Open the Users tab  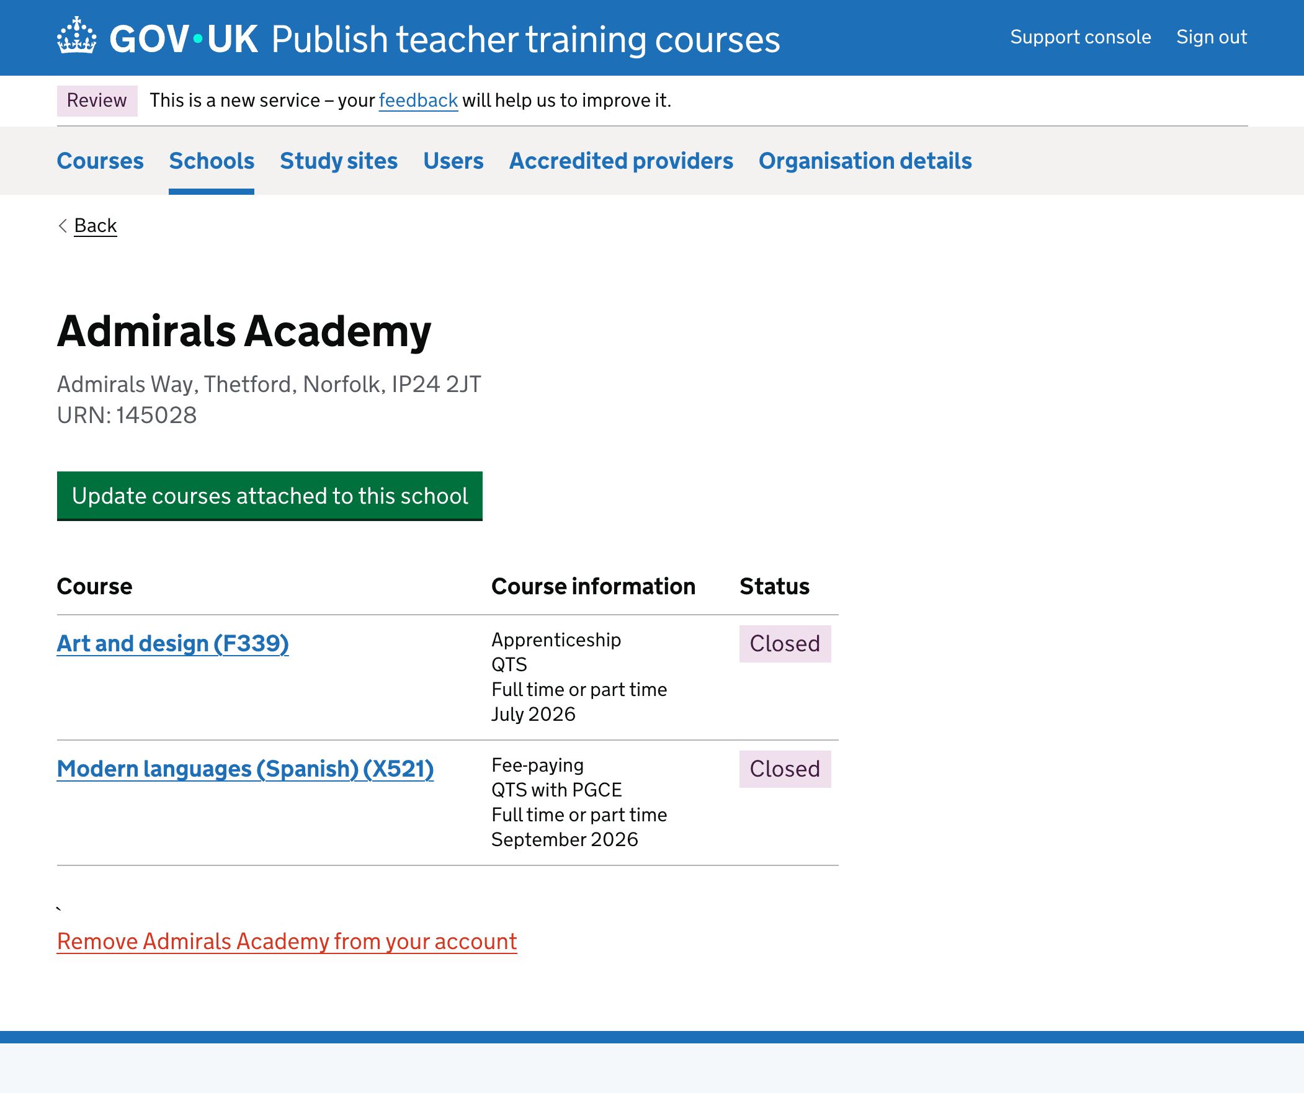[453, 161]
